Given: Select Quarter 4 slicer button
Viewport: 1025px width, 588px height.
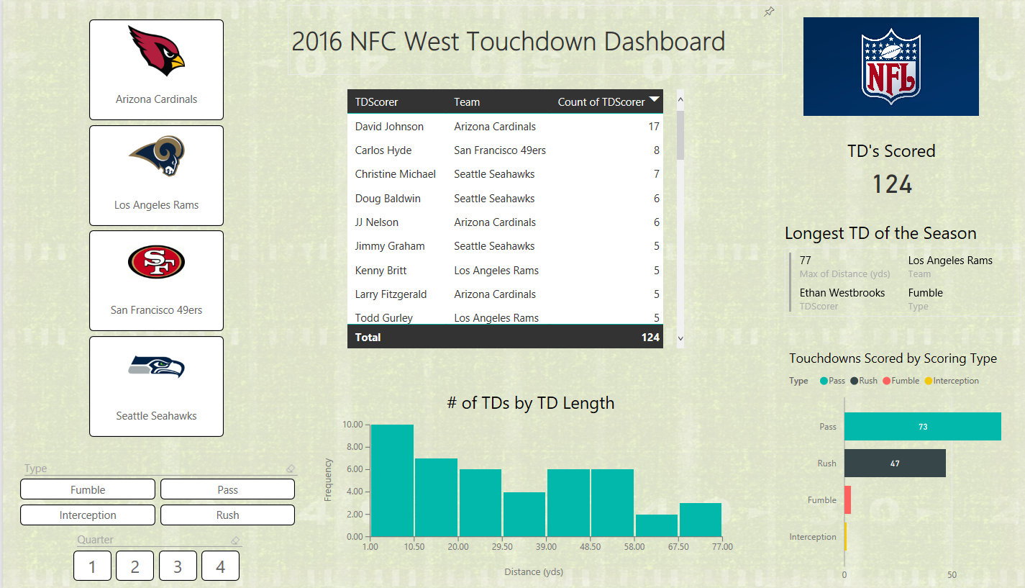Looking at the screenshot, I should click(220, 566).
